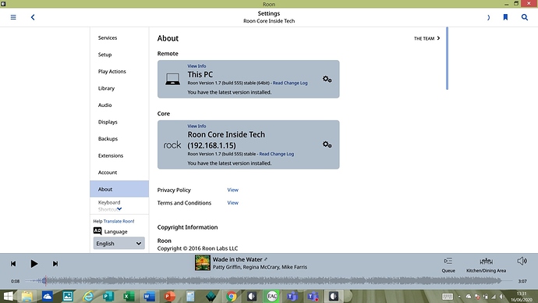Play the current track
Viewport: 538px width, 303px height.
(x=34, y=263)
